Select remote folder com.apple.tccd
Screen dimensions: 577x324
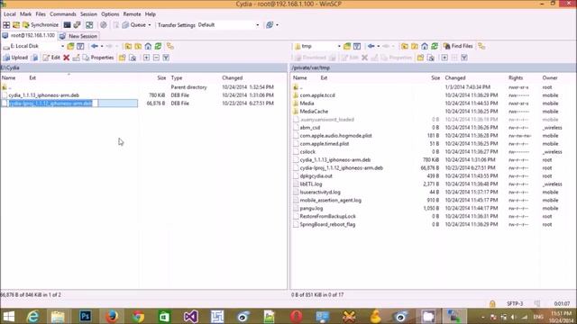coord(317,95)
